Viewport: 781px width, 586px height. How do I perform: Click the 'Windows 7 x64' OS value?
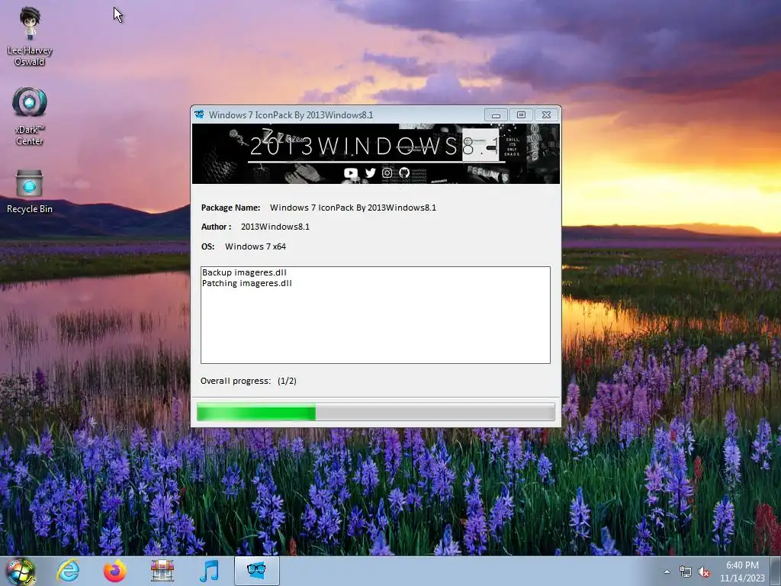tap(256, 246)
